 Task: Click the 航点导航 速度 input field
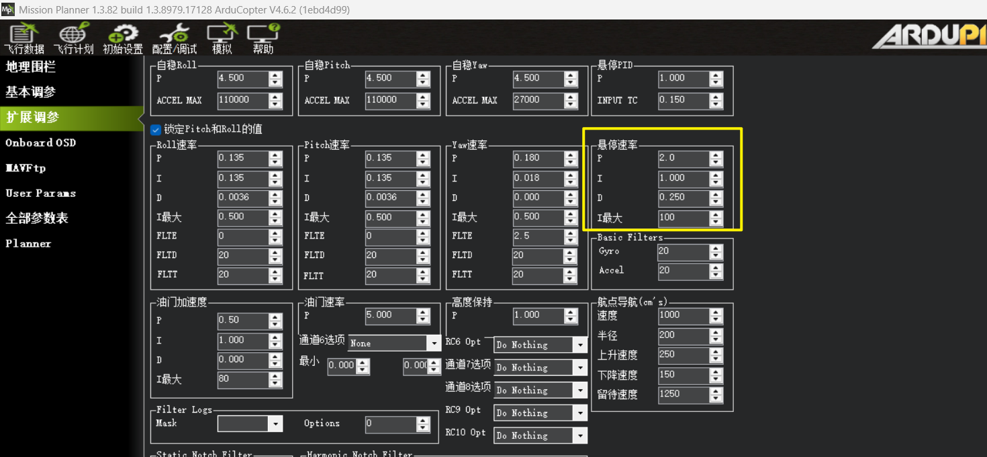682,315
